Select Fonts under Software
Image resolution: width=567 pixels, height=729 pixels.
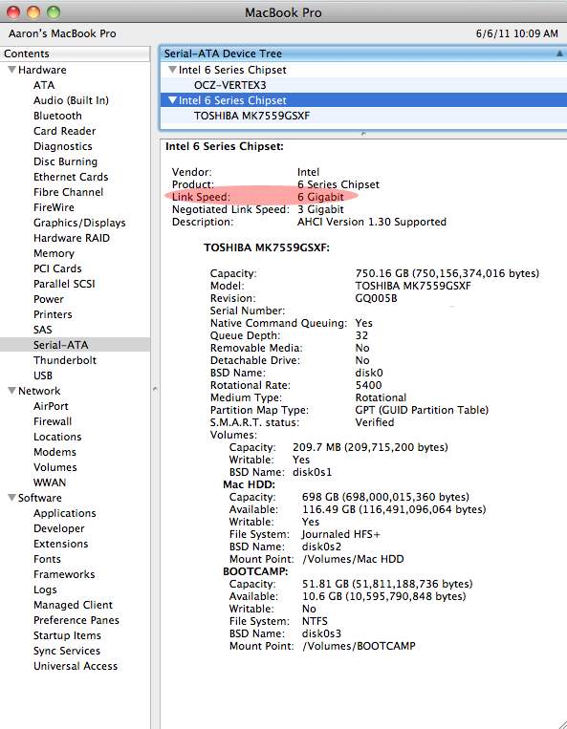pyautogui.click(x=47, y=559)
